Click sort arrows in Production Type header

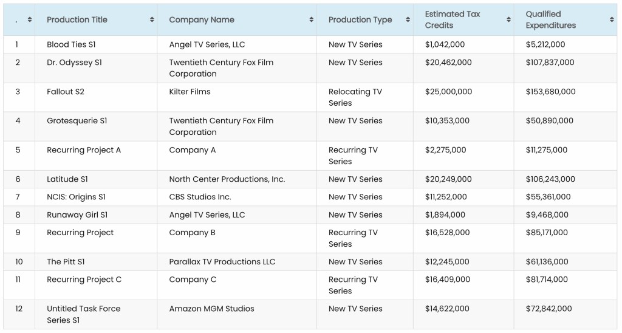click(407, 20)
